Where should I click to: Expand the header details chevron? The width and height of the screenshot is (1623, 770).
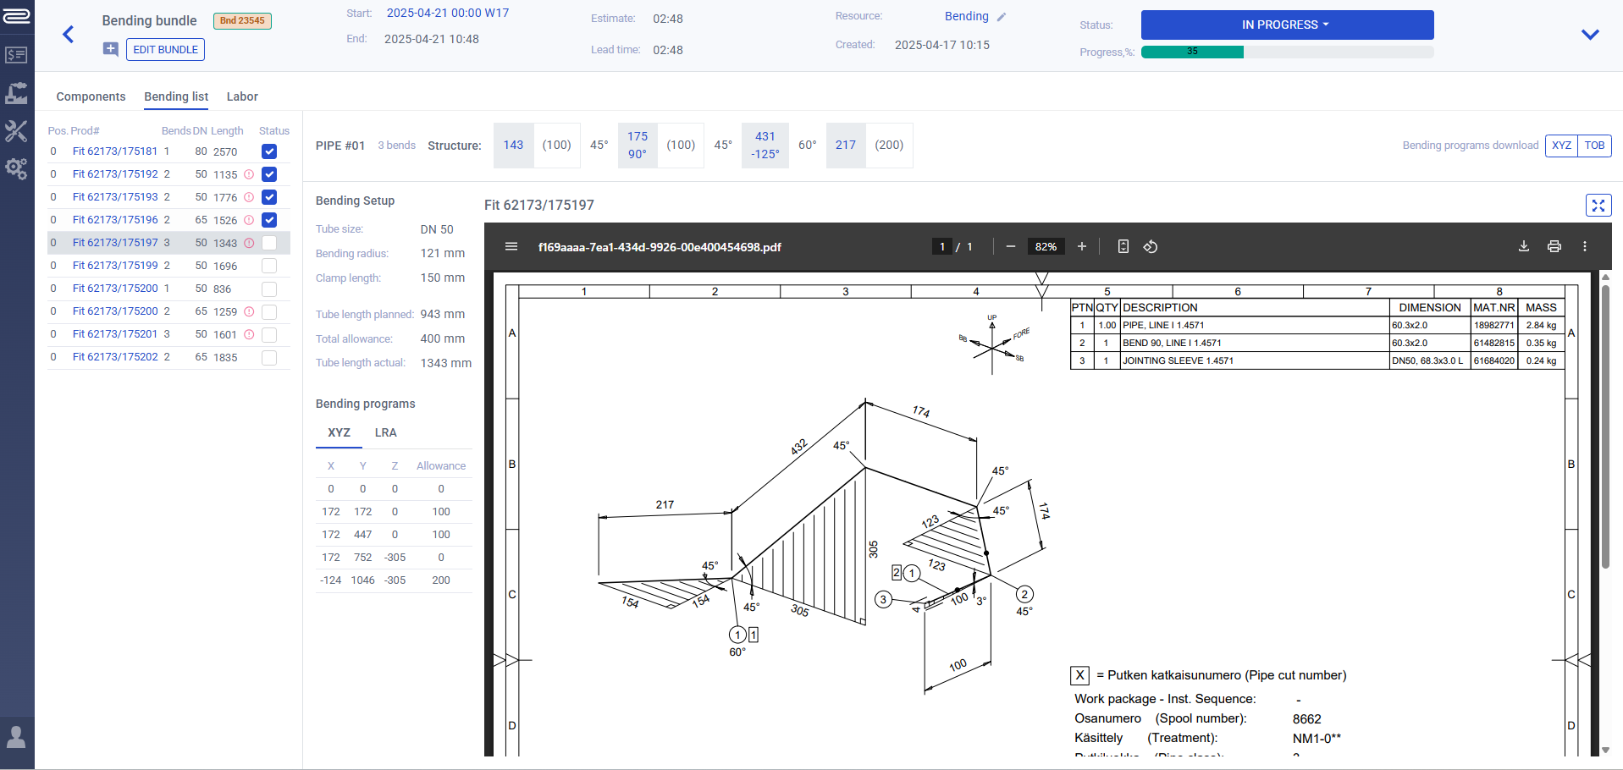(1590, 35)
